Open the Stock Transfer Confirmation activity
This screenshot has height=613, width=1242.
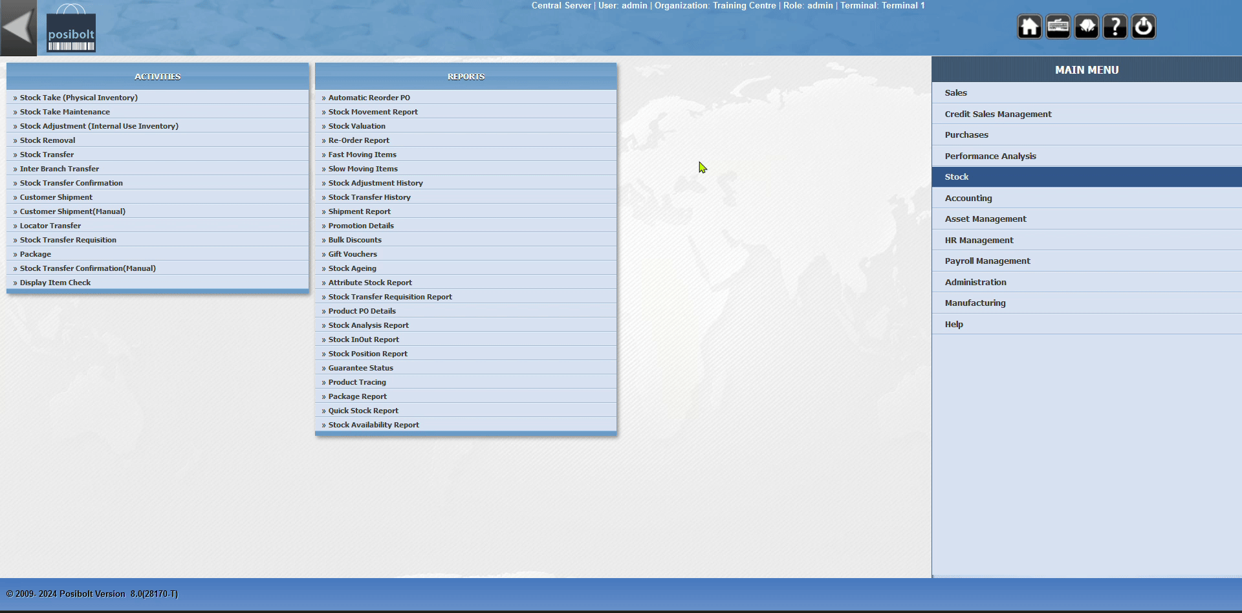pyautogui.click(x=157, y=183)
